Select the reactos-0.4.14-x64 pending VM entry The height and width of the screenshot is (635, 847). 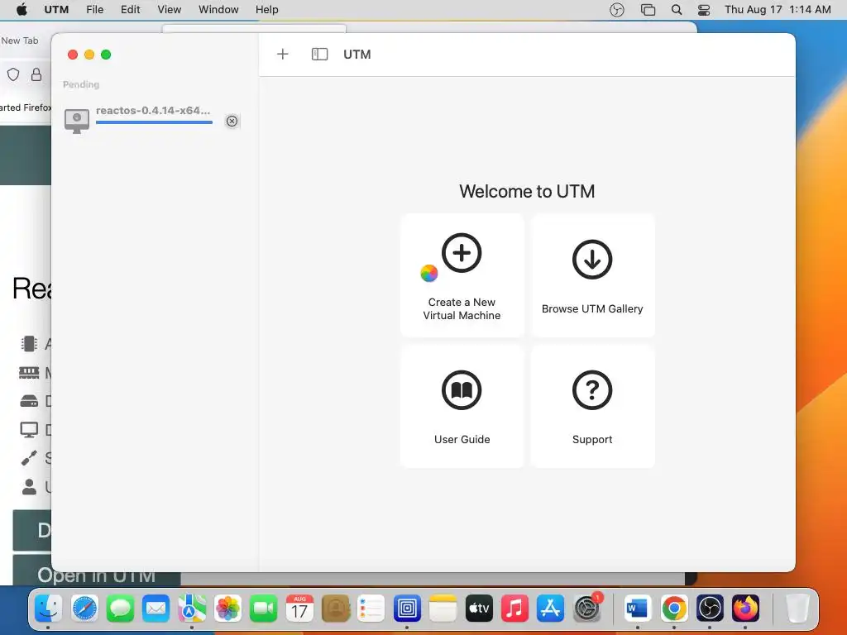(151, 119)
